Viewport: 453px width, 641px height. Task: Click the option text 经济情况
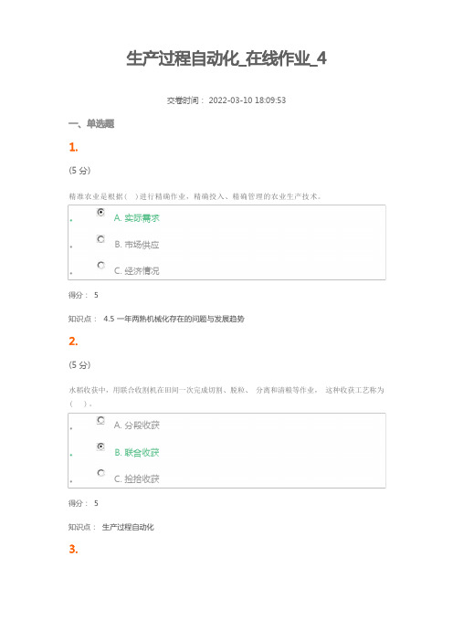pos(142,270)
